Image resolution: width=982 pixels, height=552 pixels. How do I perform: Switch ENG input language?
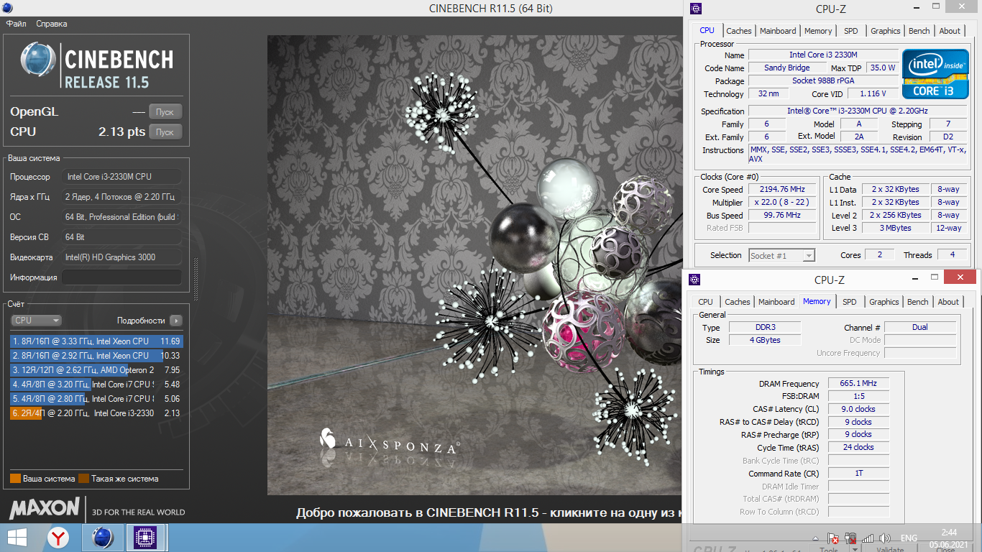click(x=909, y=538)
